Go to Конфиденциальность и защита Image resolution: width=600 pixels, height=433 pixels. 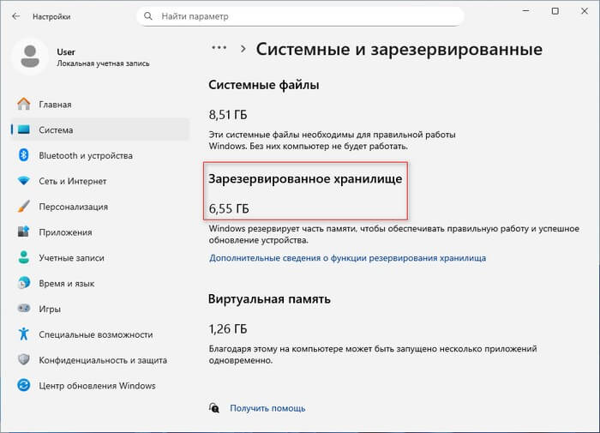pos(103,360)
